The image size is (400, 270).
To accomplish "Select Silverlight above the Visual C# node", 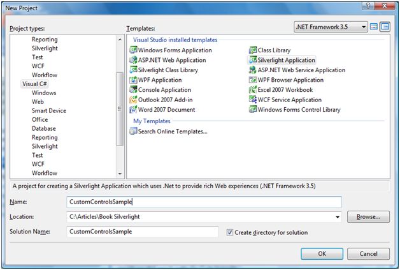I will tap(45, 49).
